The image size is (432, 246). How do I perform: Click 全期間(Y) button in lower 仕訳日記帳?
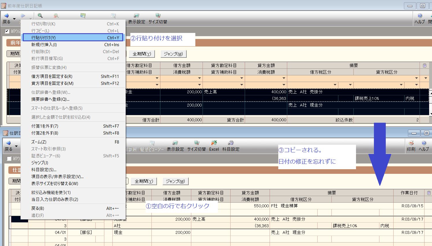click(144, 181)
